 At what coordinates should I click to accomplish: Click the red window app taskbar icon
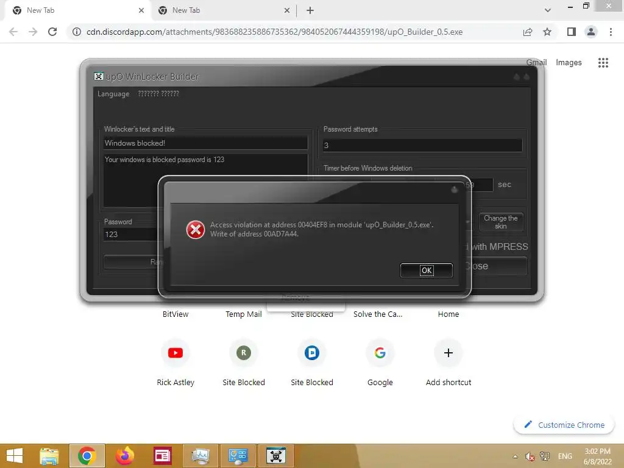pos(162,456)
